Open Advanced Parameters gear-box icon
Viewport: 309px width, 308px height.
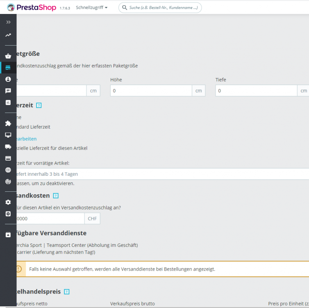(x=8, y=214)
